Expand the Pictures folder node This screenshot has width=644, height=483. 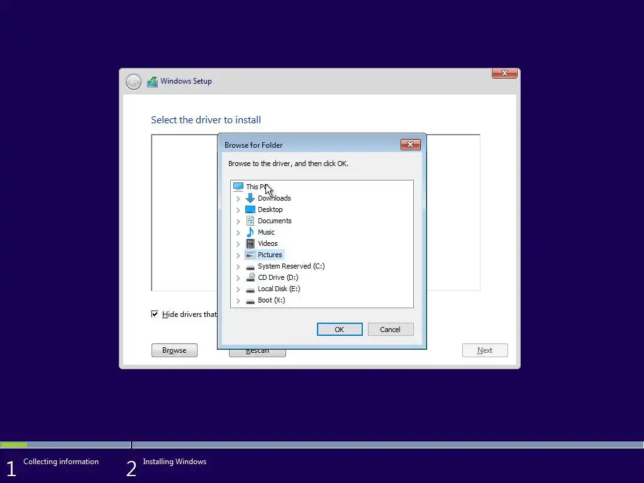tap(238, 255)
